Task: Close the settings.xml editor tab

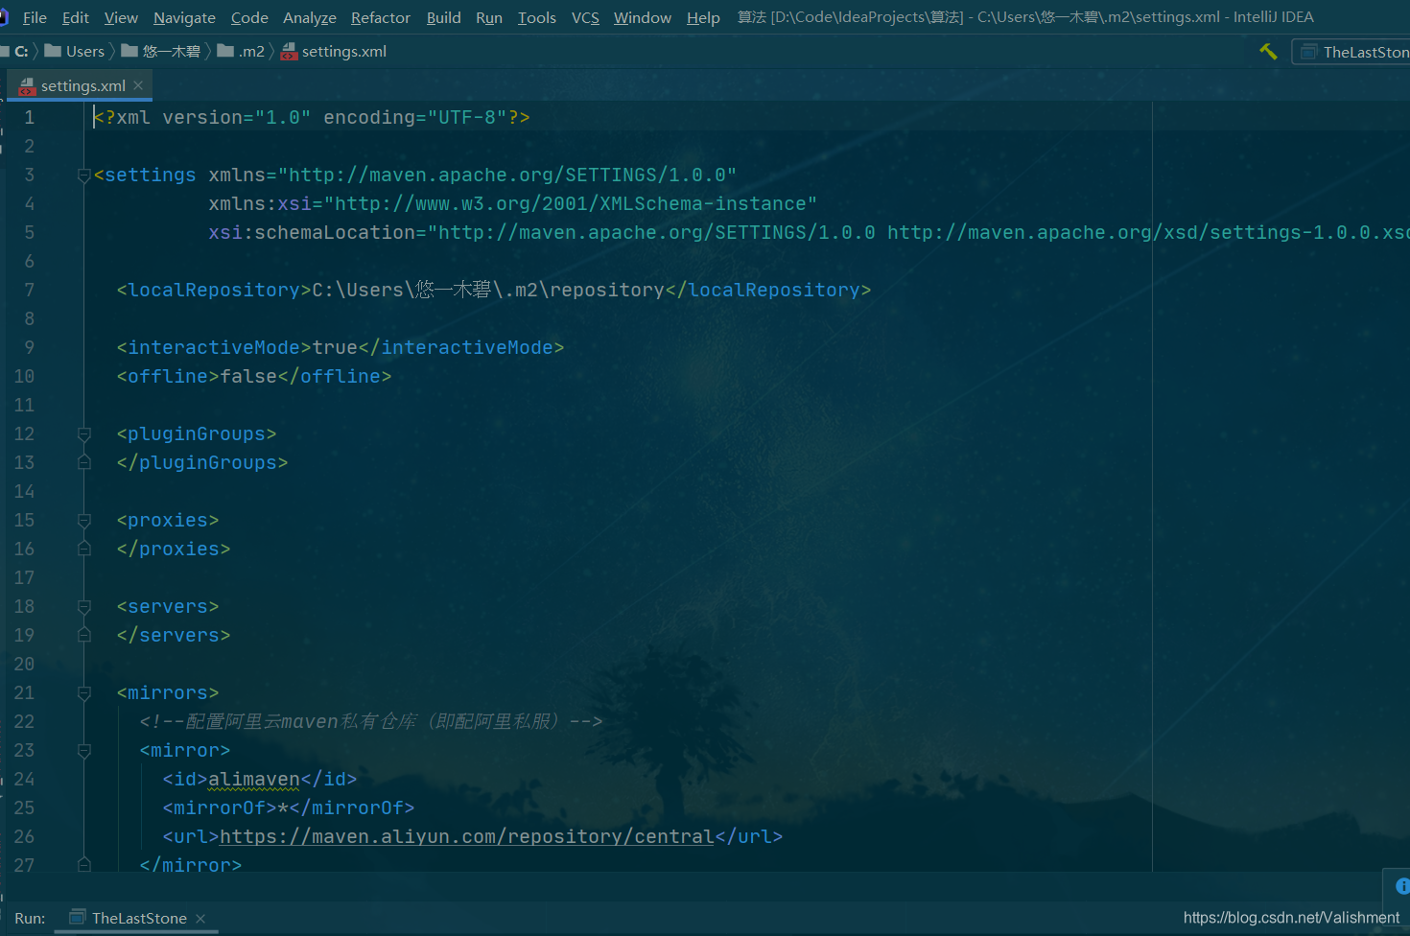Action: tap(138, 85)
